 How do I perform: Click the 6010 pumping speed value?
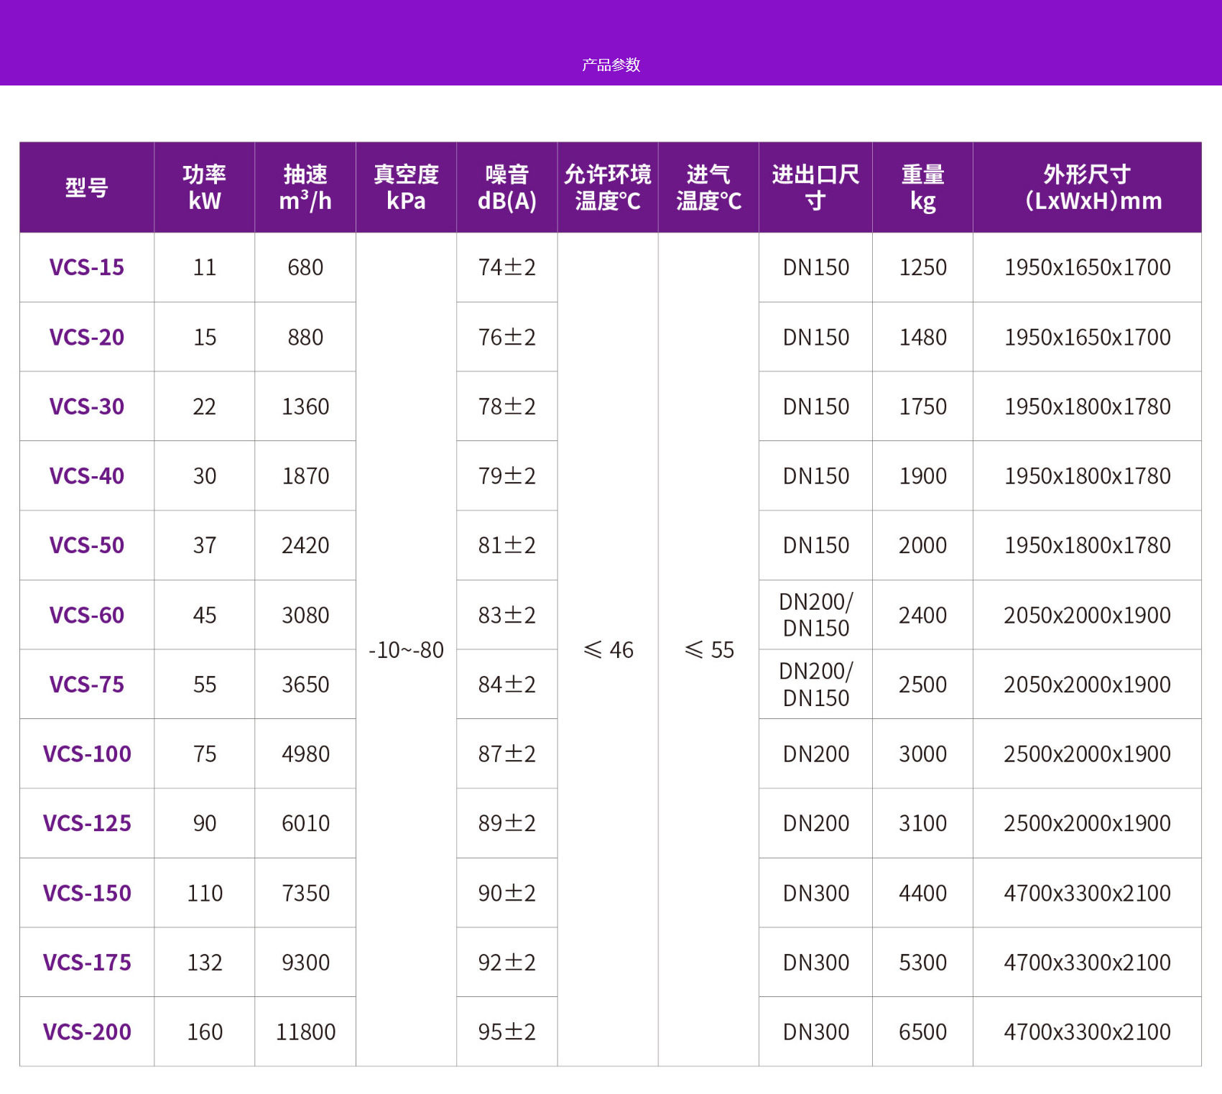pyautogui.click(x=305, y=823)
